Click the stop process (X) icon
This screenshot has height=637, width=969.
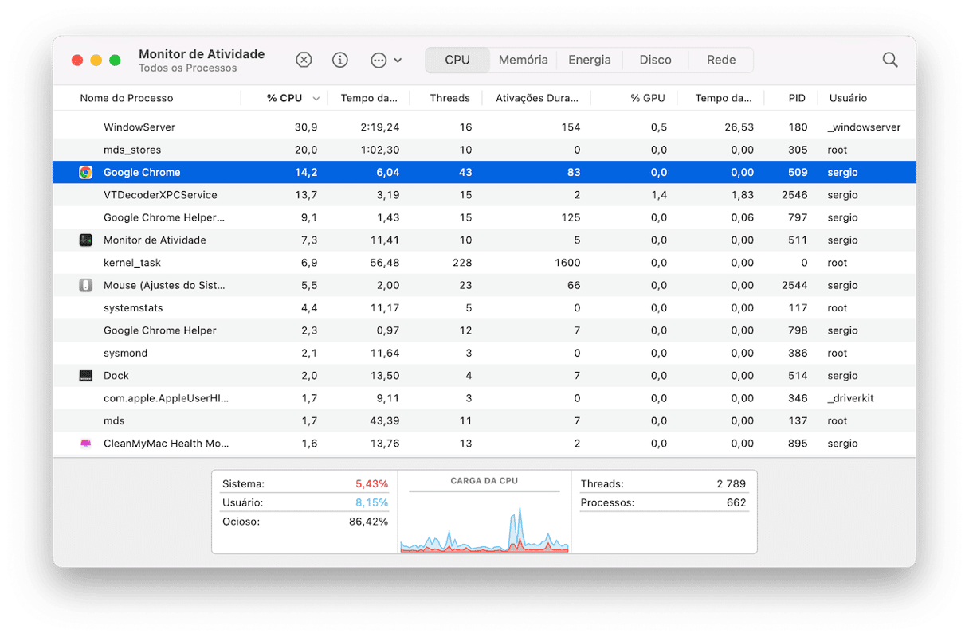tap(304, 60)
